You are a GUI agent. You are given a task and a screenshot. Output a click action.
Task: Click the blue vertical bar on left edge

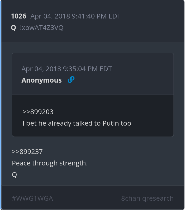(1, 104)
